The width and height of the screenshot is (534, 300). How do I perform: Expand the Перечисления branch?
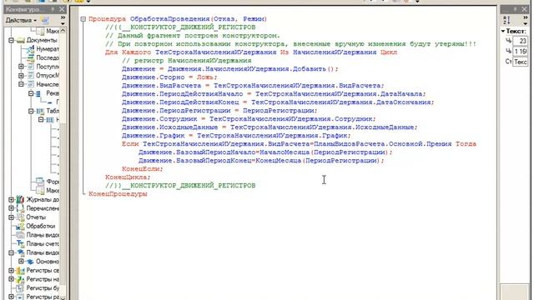(x=11, y=208)
